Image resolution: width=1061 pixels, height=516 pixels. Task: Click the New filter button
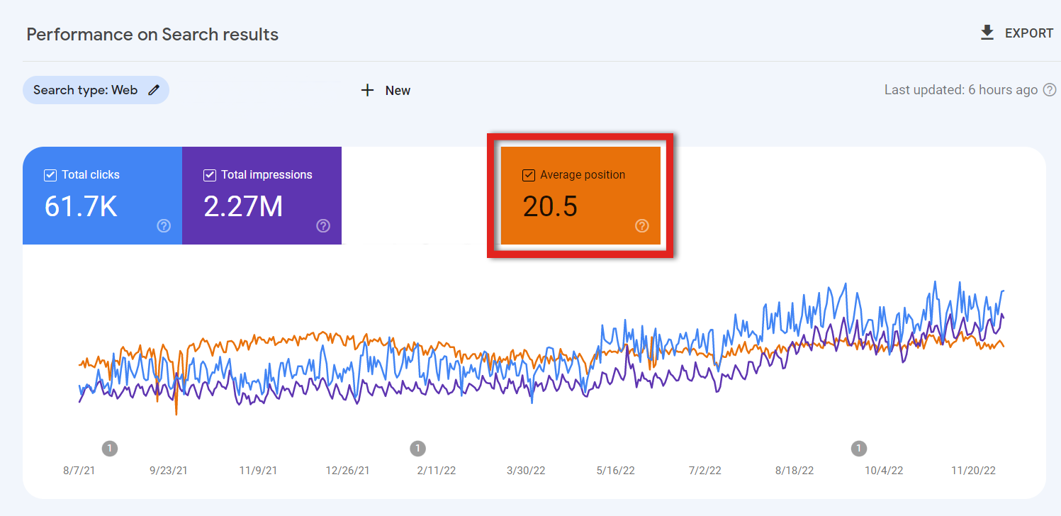tap(385, 90)
